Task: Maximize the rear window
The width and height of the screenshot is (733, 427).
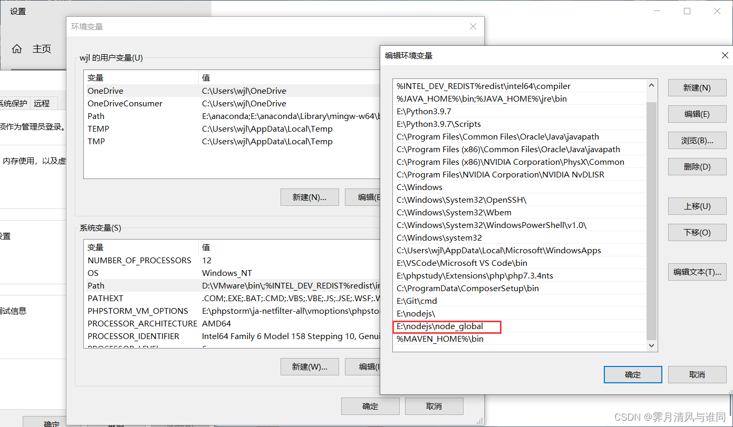Action: (x=687, y=11)
